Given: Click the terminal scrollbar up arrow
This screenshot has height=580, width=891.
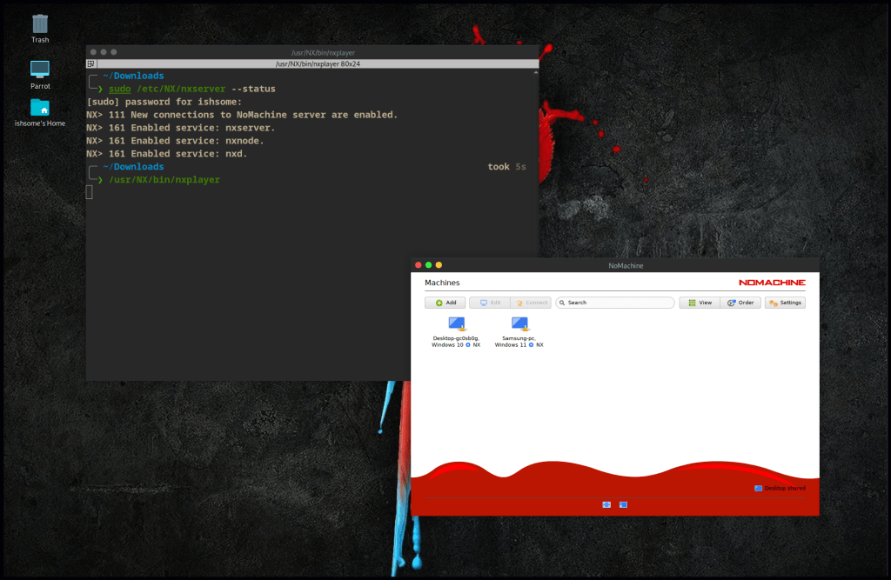Looking at the screenshot, I should coord(535,73).
